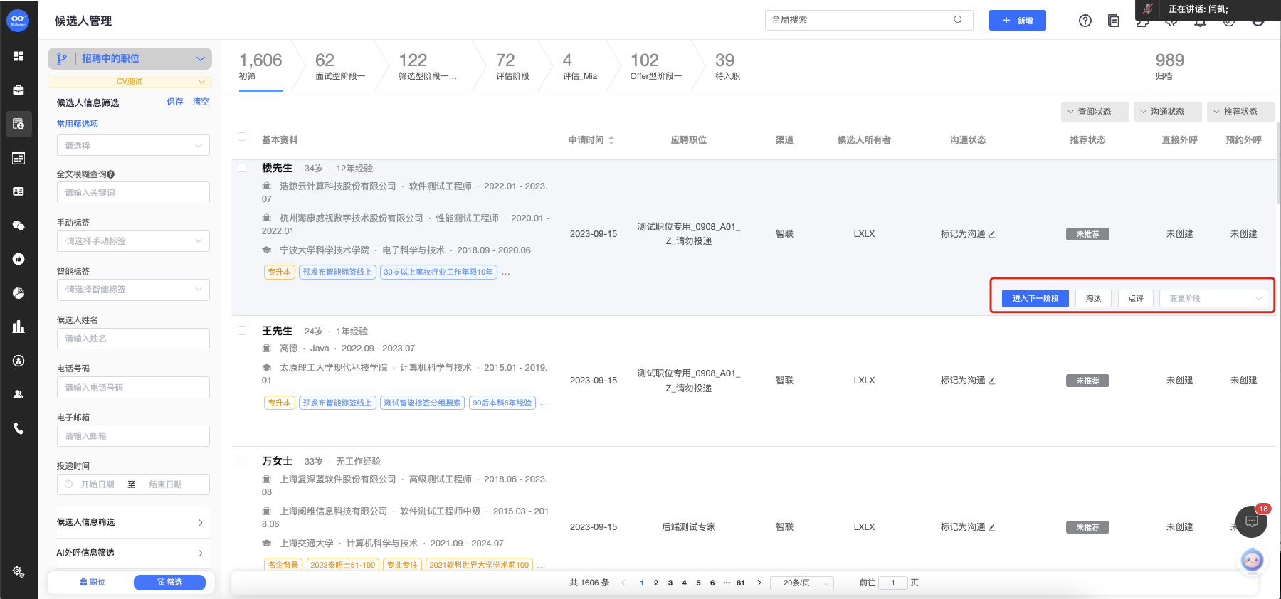Open the briefcase jobs icon in sidebar
The height and width of the screenshot is (599, 1281).
click(x=19, y=90)
